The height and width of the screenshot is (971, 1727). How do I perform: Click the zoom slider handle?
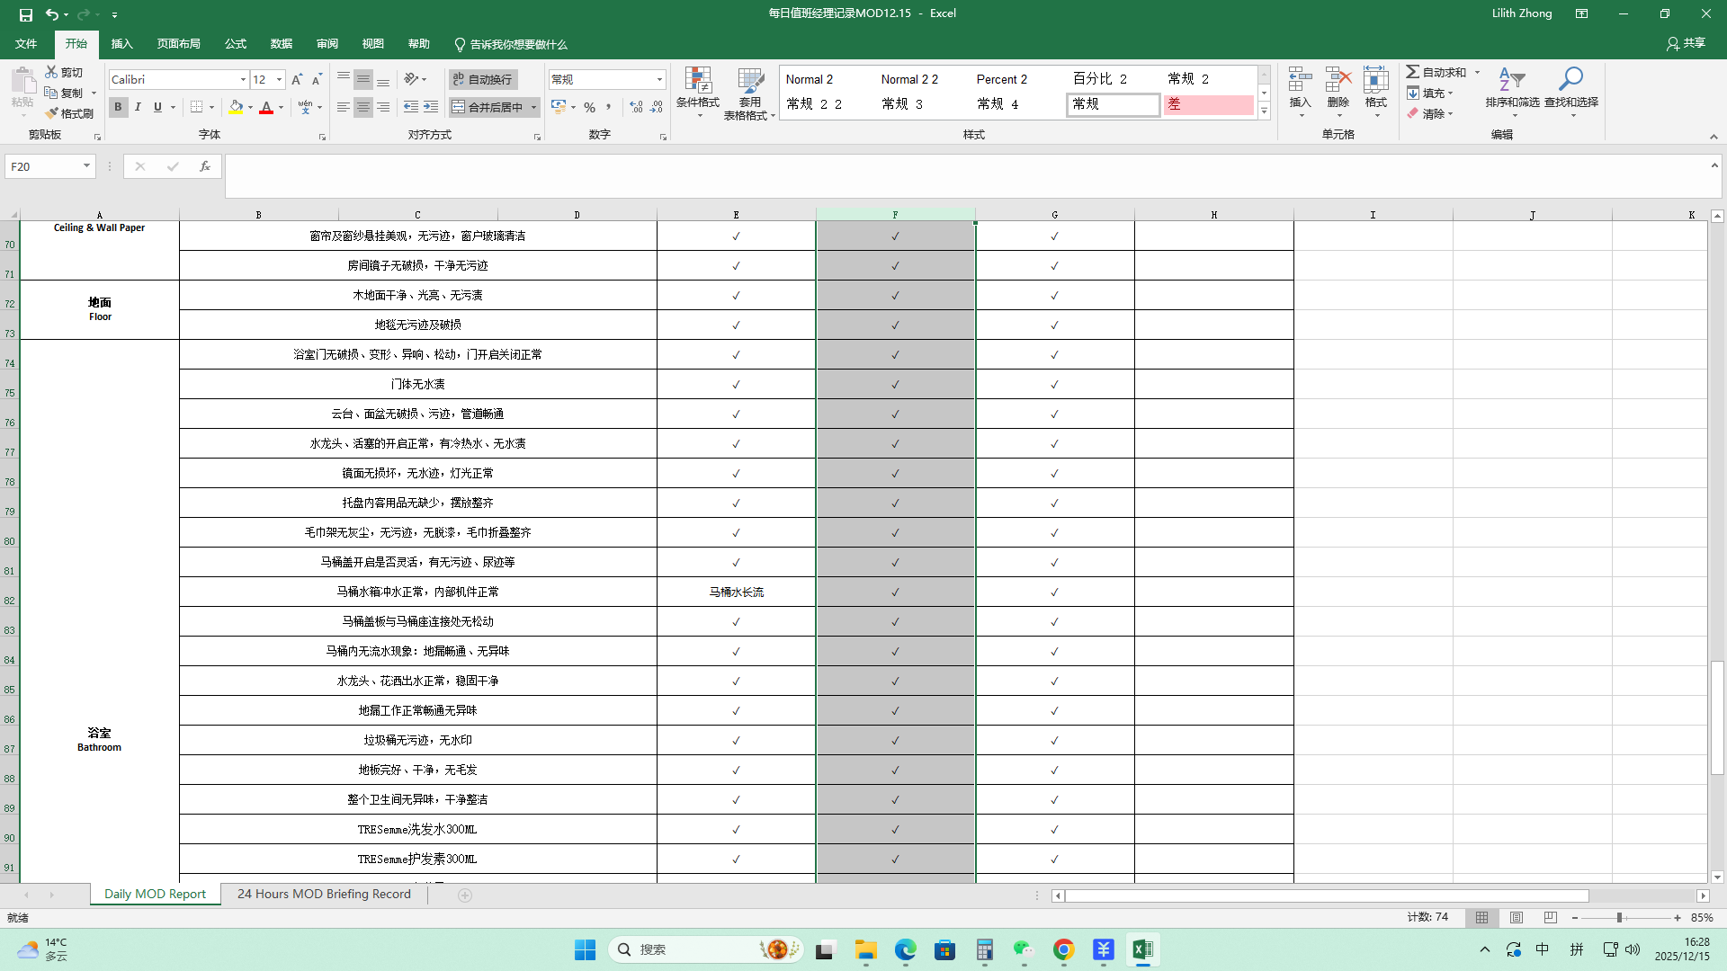point(1619,918)
